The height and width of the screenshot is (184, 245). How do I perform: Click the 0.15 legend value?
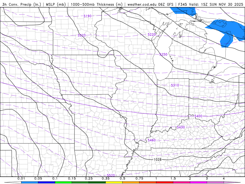tap(72, 178)
